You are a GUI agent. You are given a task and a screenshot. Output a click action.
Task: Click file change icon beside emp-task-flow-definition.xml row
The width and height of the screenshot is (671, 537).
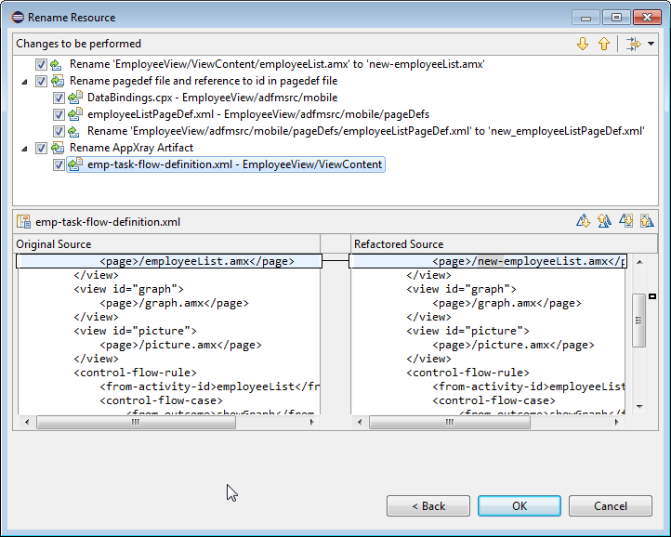pos(75,164)
